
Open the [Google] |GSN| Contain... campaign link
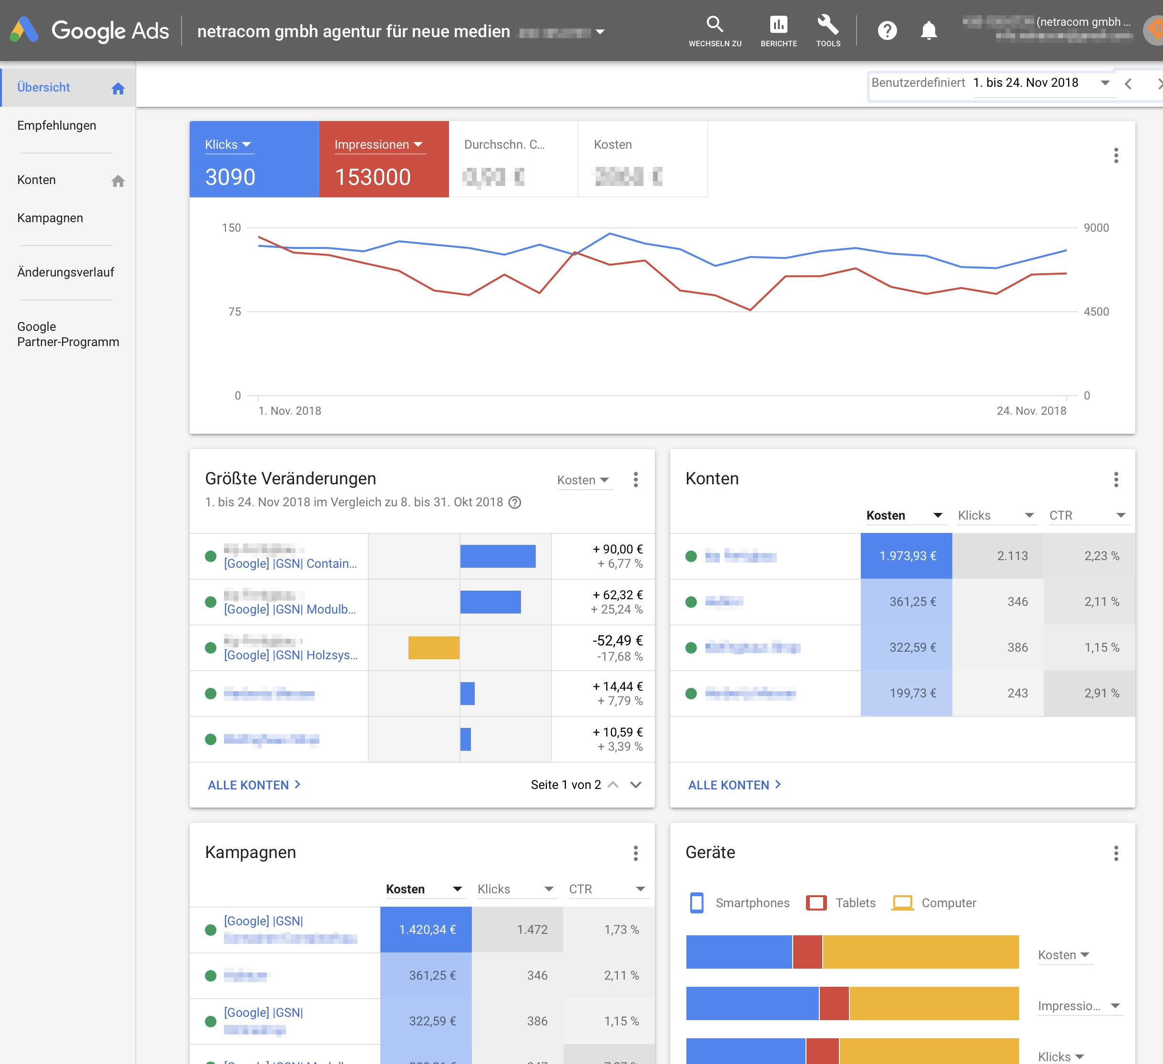coord(290,564)
